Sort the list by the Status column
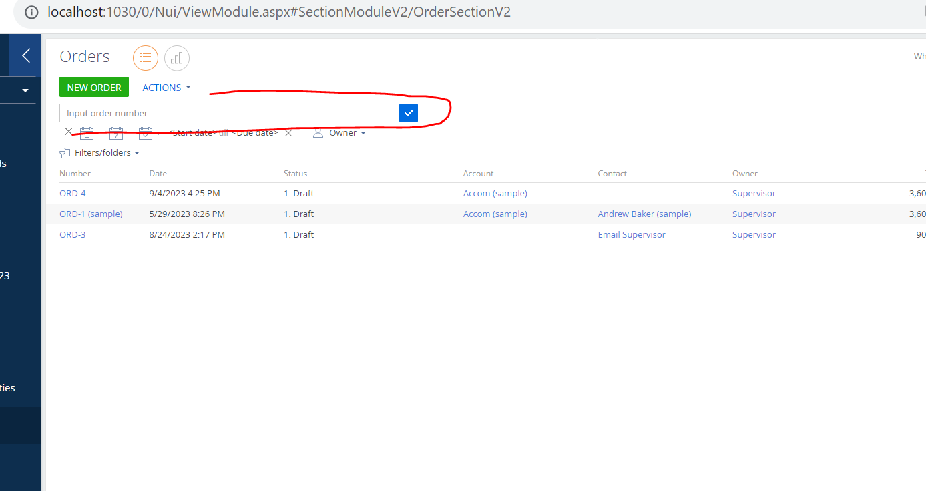 [295, 173]
